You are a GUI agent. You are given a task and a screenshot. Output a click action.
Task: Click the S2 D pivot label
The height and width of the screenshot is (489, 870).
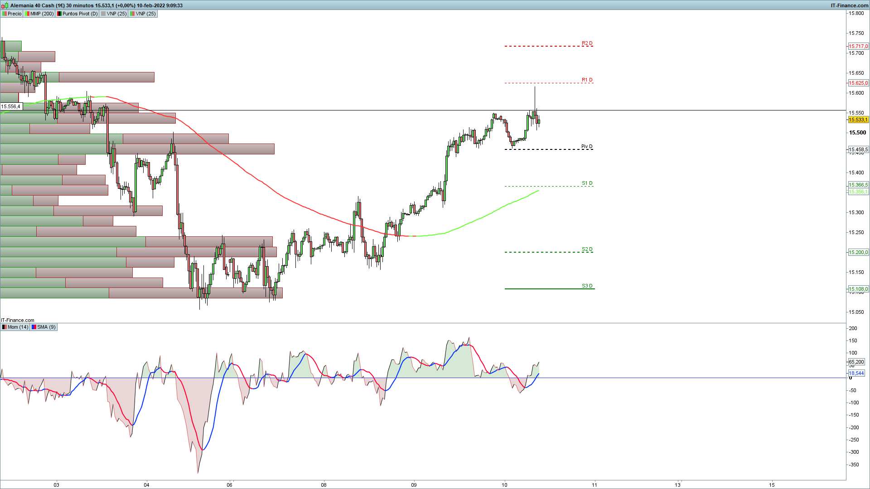(x=587, y=249)
